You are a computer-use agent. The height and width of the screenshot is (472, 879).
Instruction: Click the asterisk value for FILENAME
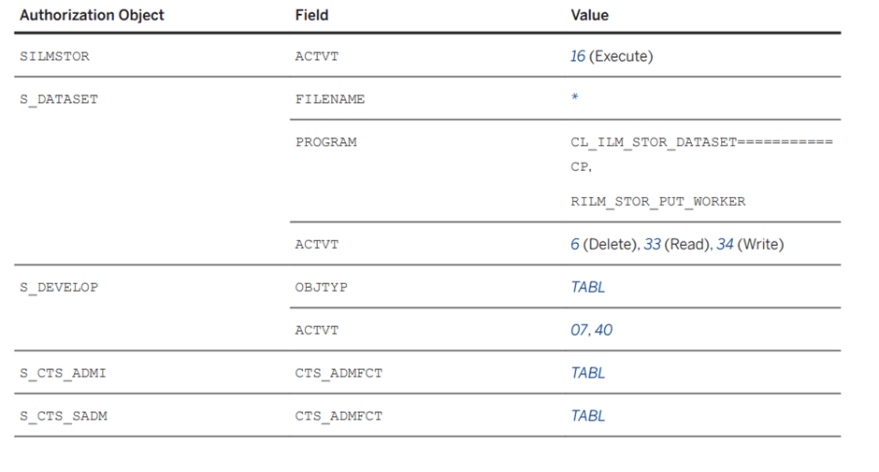point(574,99)
